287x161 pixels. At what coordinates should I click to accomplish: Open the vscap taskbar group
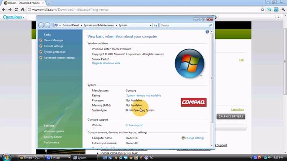point(58,158)
